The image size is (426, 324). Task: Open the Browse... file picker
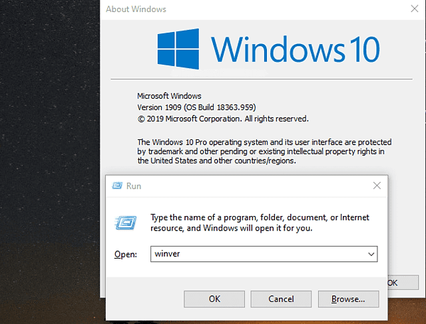coord(348,299)
